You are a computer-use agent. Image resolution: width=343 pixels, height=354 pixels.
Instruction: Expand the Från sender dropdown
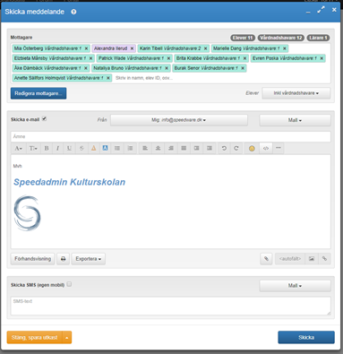tap(179, 120)
